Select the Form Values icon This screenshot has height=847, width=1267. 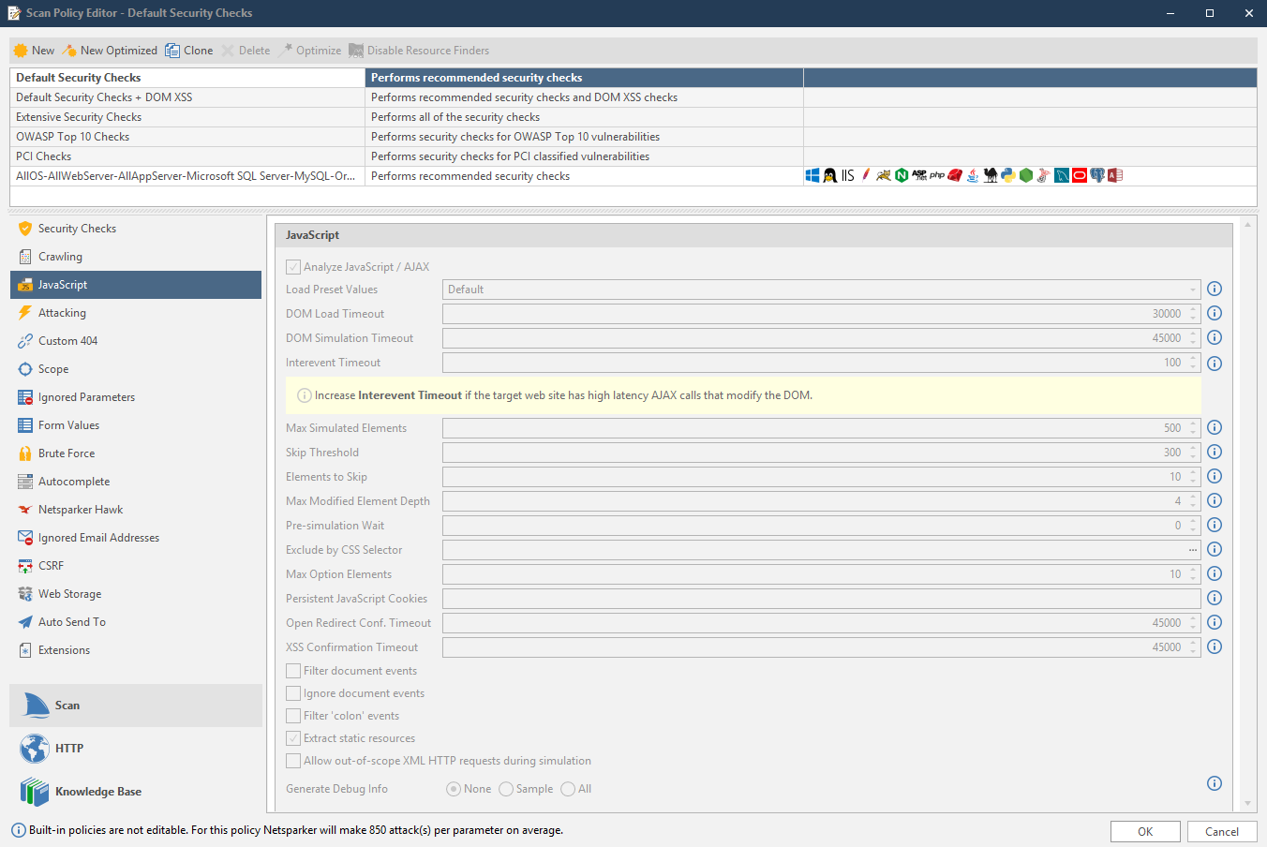(25, 425)
